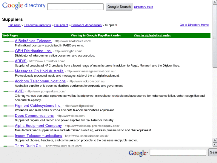Image resolution: width=217 pixels, height=163 pixels.
Task: Click the messagesonhold.com.au URL text
Action: click(91, 71)
